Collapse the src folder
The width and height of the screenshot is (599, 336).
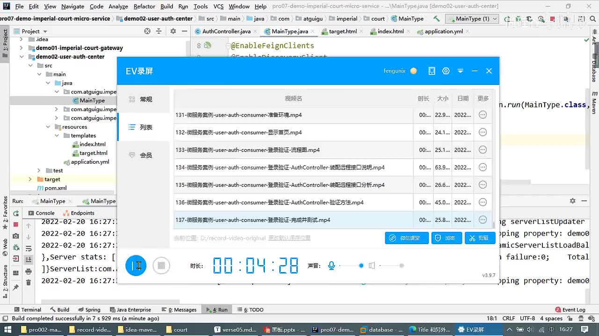point(30,66)
